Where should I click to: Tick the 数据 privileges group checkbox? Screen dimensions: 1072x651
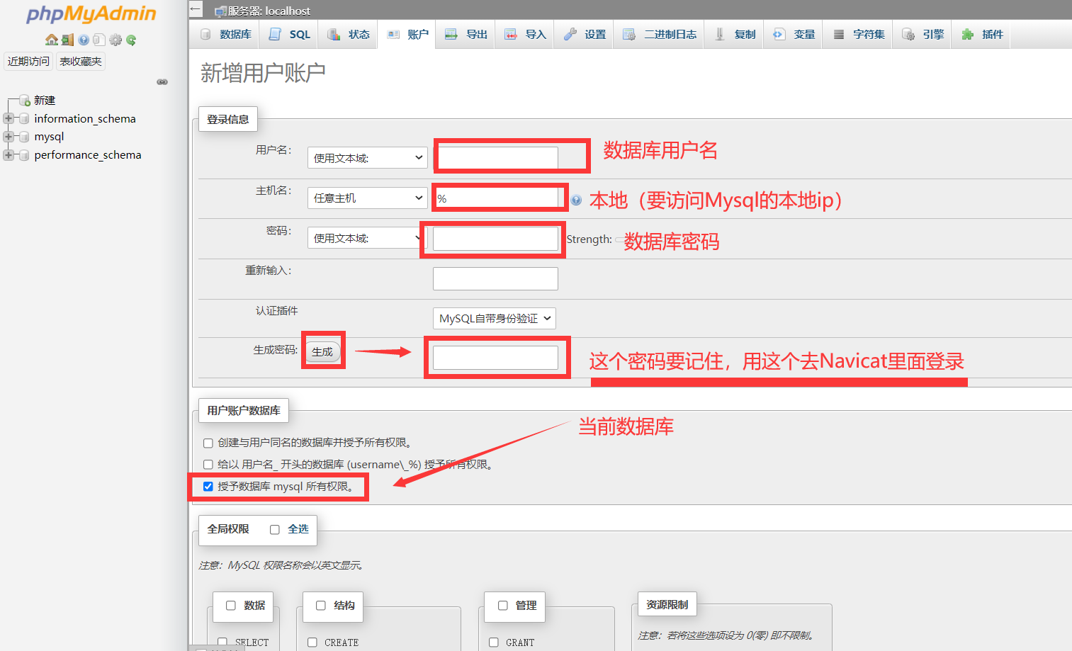coord(231,606)
